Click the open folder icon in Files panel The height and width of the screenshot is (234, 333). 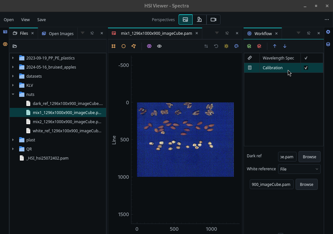15,46
